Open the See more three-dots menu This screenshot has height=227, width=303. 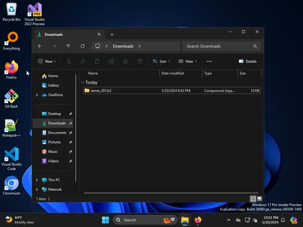(x=209, y=61)
